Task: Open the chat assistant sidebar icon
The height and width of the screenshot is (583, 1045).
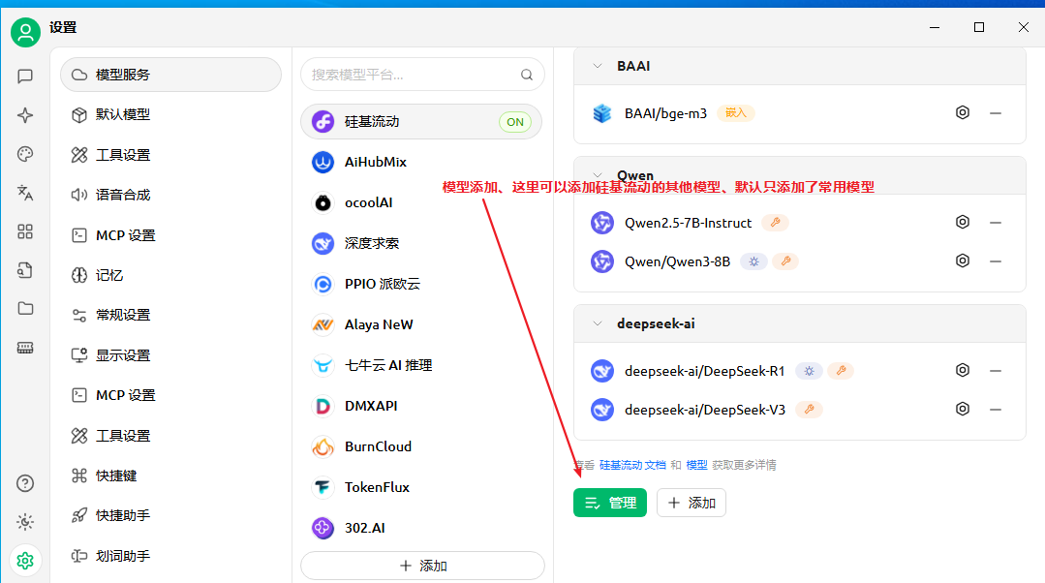Action: coord(25,77)
